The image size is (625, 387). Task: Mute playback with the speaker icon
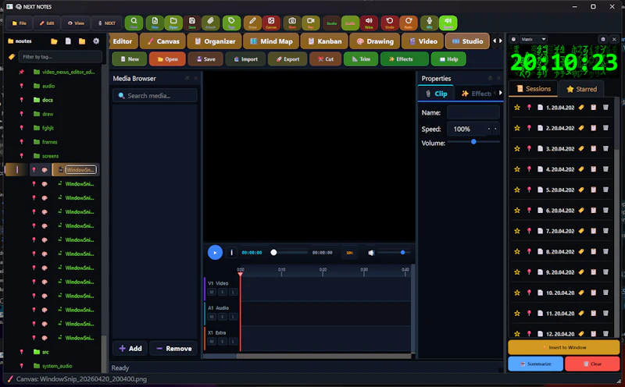click(371, 253)
